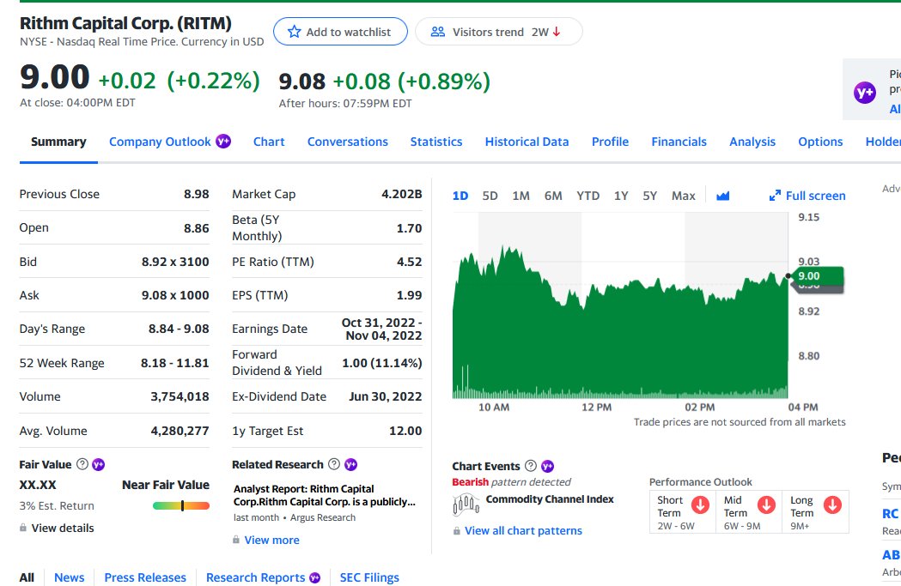The height and width of the screenshot is (586, 901).
Task: Select the 1Y chart range
Action: pyautogui.click(x=621, y=196)
